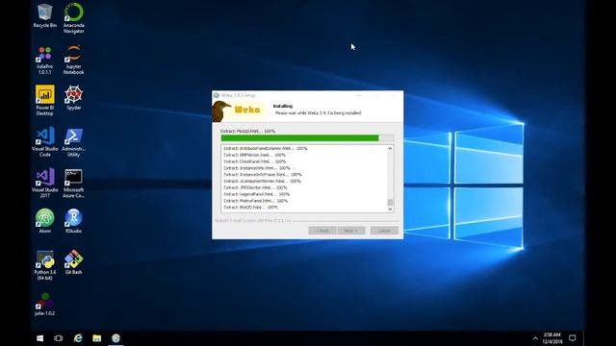The width and height of the screenshot is (616, 346).
Task: Click the disabled Next button in the installer
Action: pos(350,231)
